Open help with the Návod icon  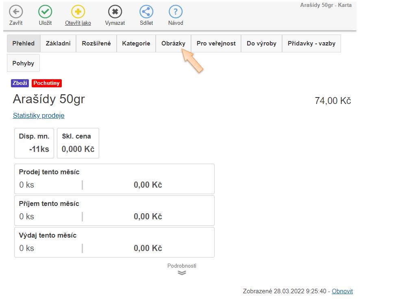tap(176, 12)
